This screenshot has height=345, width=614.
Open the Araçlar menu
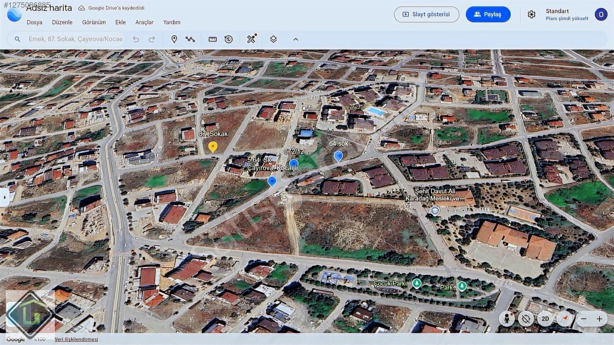144,22
